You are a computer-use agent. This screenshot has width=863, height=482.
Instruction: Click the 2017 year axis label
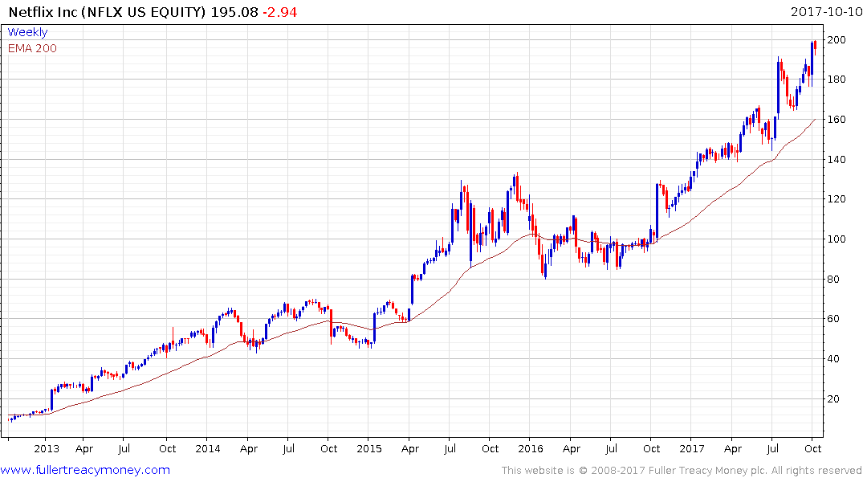coord(692,448)
